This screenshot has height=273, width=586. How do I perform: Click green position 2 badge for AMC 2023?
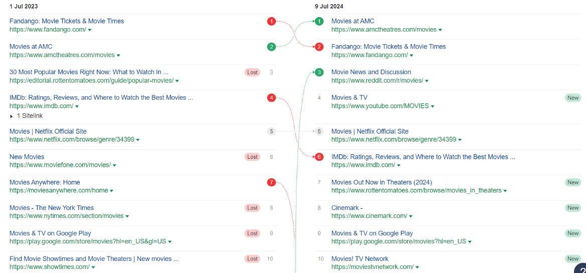pos(271,47)
